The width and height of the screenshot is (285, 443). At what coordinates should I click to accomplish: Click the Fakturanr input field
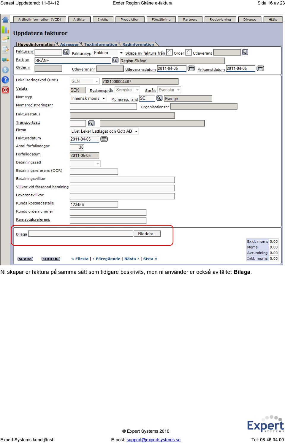(x=48, y=52)
